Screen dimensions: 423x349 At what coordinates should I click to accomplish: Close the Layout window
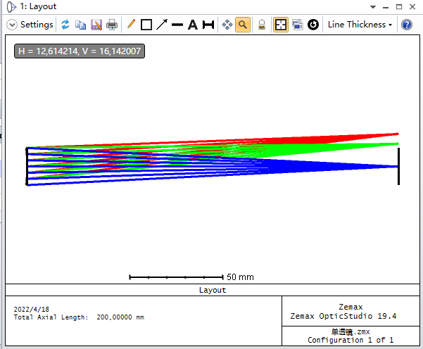point(412,7)
